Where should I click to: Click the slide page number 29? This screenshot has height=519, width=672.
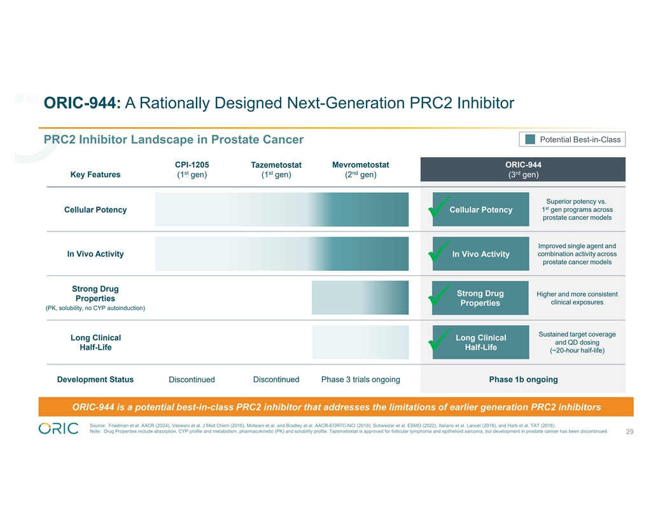(x=629, y=432)
